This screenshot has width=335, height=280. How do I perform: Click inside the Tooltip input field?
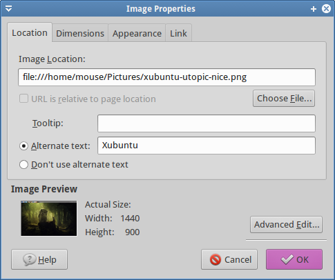[x=207, y=123]
